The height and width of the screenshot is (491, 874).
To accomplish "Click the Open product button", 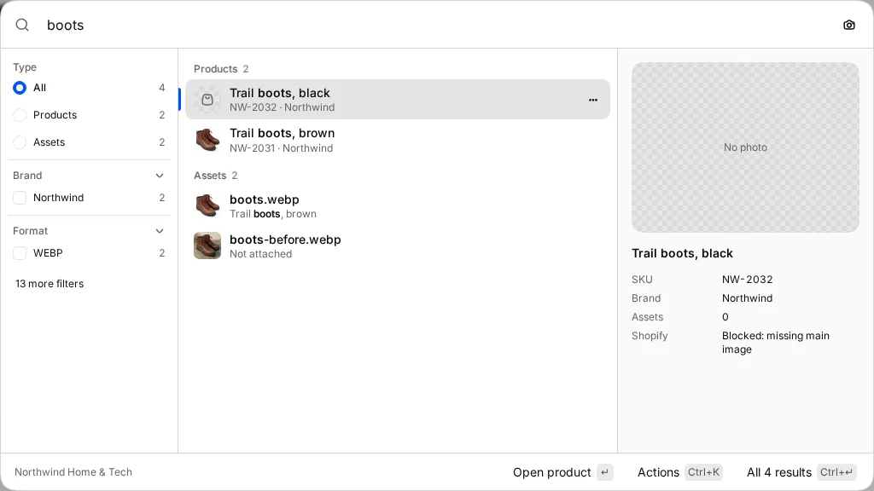I will (x=563, y=472).
